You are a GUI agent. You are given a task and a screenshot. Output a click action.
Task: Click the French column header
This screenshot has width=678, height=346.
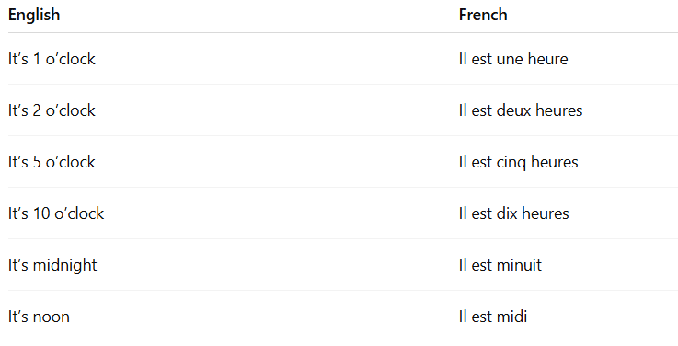(x=483, y=15)
